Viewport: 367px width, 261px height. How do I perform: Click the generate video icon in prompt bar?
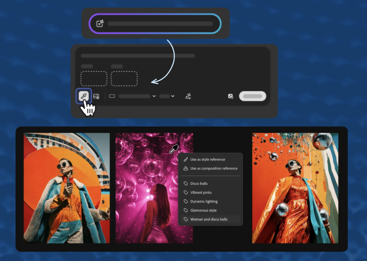click(x=100, y=24)
